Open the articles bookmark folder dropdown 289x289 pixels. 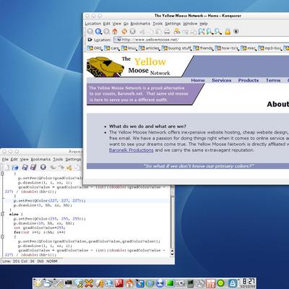coord(150,48)
